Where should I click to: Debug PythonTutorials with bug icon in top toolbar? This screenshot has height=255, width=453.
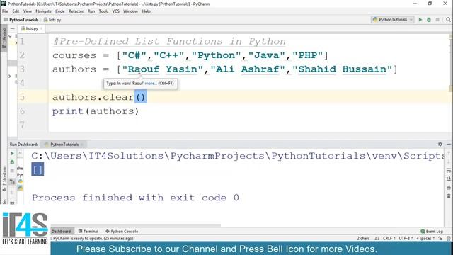pyautogui.click(x=429, y=19)
